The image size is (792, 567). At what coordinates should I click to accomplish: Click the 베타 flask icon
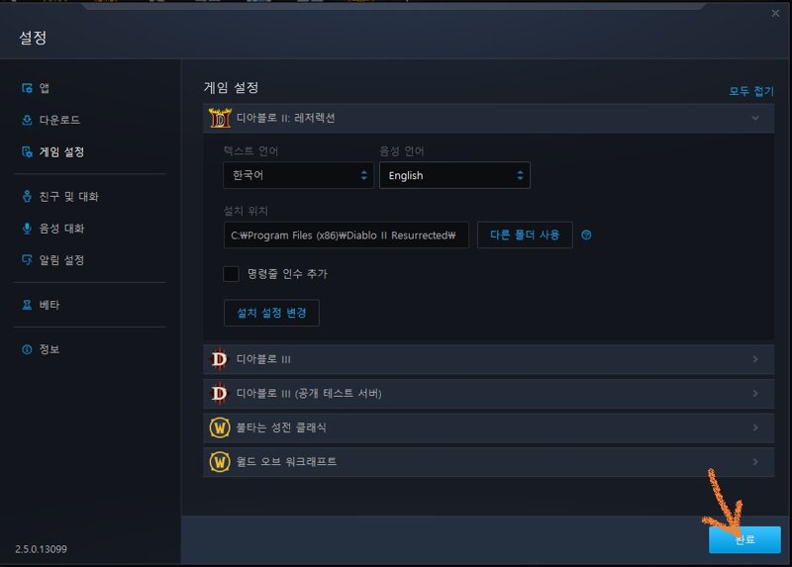(28, 305)
